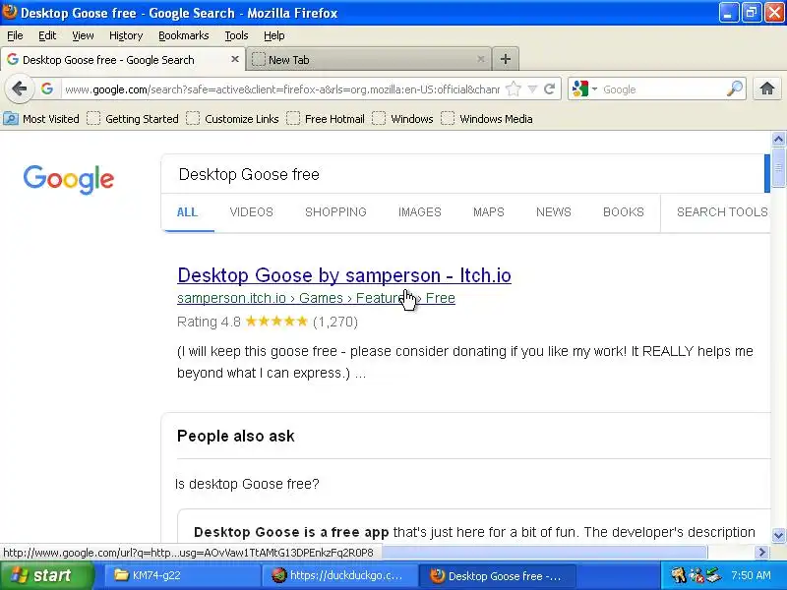787x590 pixels.
Task: Open the Windows bookmark
Action: pos(402,119)
